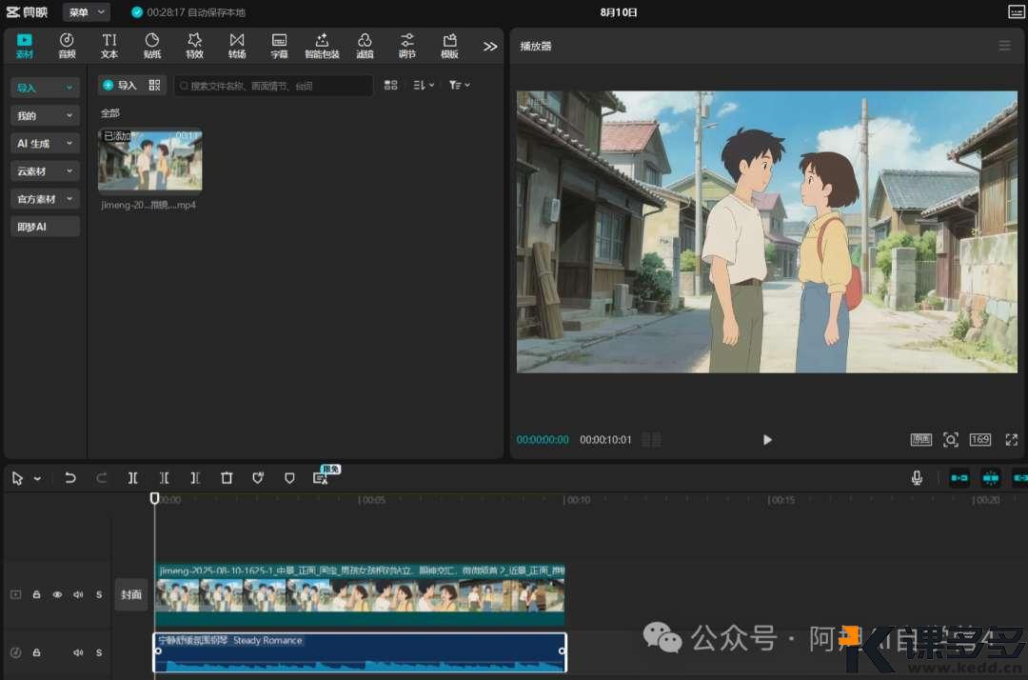Image resolution: width=1028 pixels, height=680 pixels.
Task: Open the QR code import icon
Action: pos(155,85)
